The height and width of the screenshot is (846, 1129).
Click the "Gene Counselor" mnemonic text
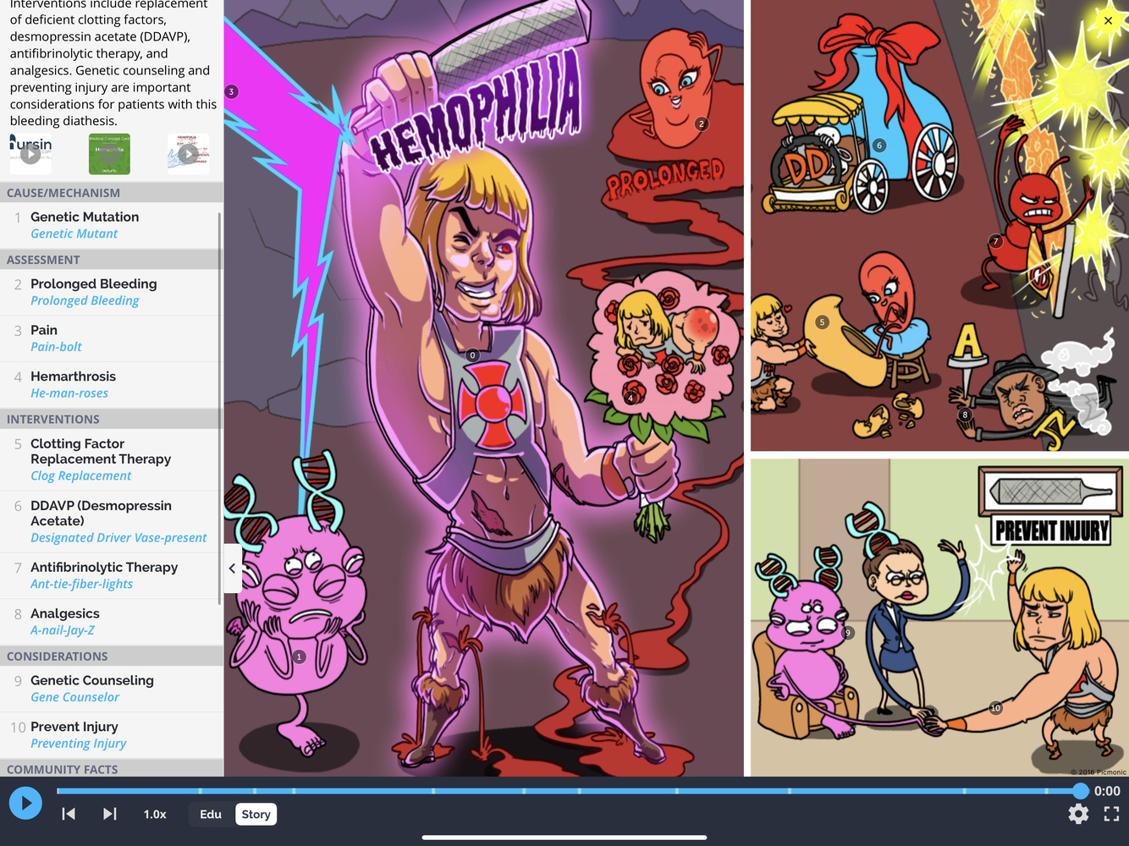(74, 698)
